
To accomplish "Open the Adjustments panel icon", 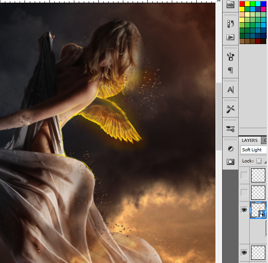I will [x=230, y=149].
